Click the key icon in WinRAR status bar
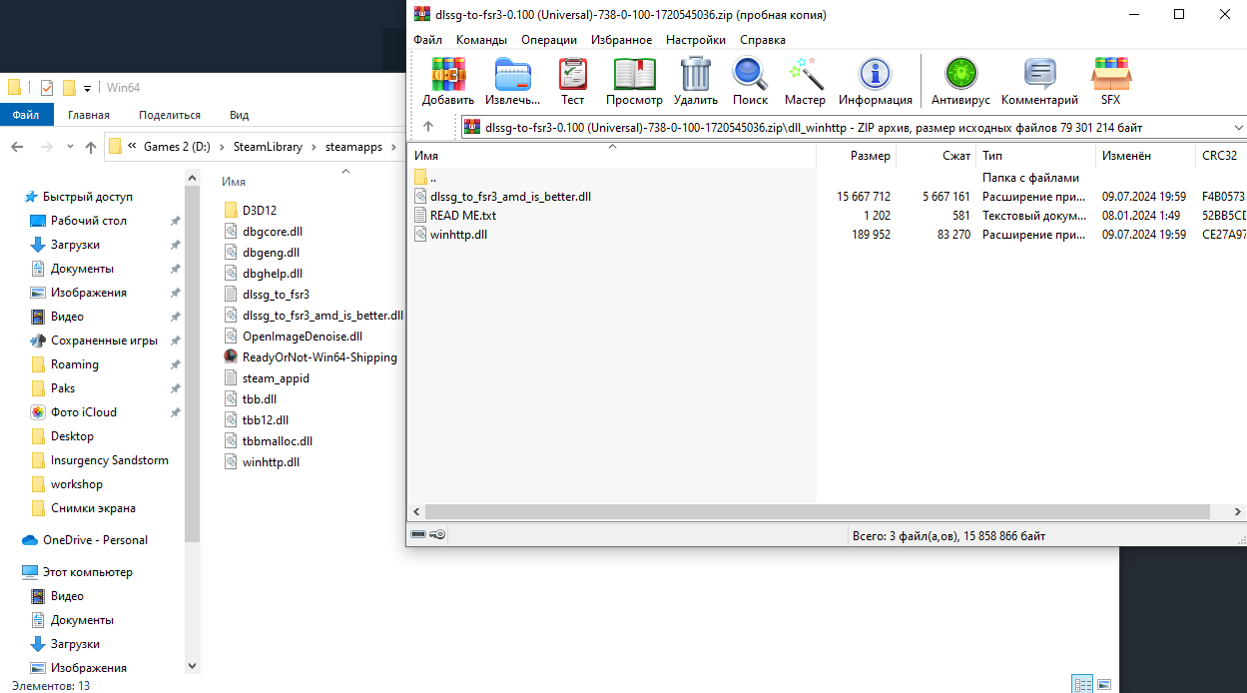This screenshot has width=1247, height=693. [x=437, y=535]
